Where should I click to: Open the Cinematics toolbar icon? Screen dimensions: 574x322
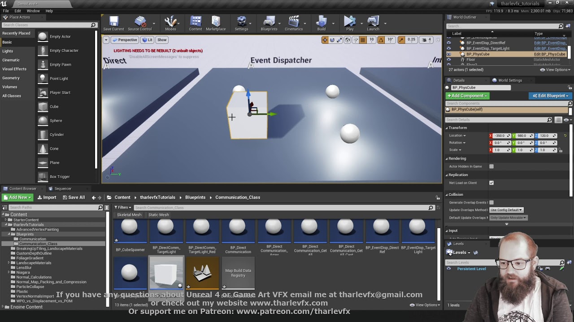tap(294, 24)
